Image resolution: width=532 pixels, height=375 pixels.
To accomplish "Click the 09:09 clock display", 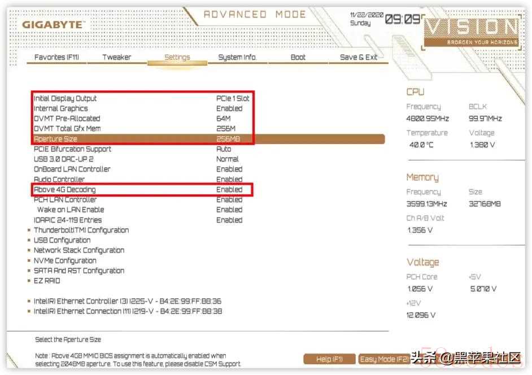I will click(x=403, y=19).
